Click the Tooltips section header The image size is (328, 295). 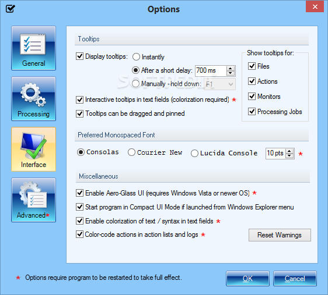click(89, 39)
